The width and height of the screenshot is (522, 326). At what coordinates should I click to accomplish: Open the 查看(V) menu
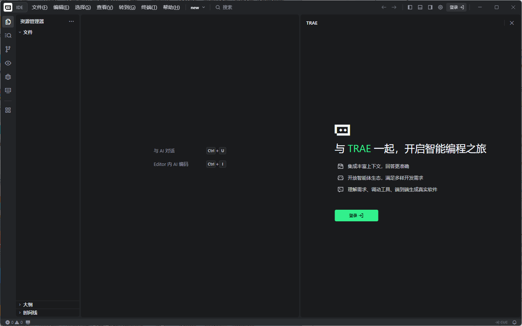tap(105, 7)
